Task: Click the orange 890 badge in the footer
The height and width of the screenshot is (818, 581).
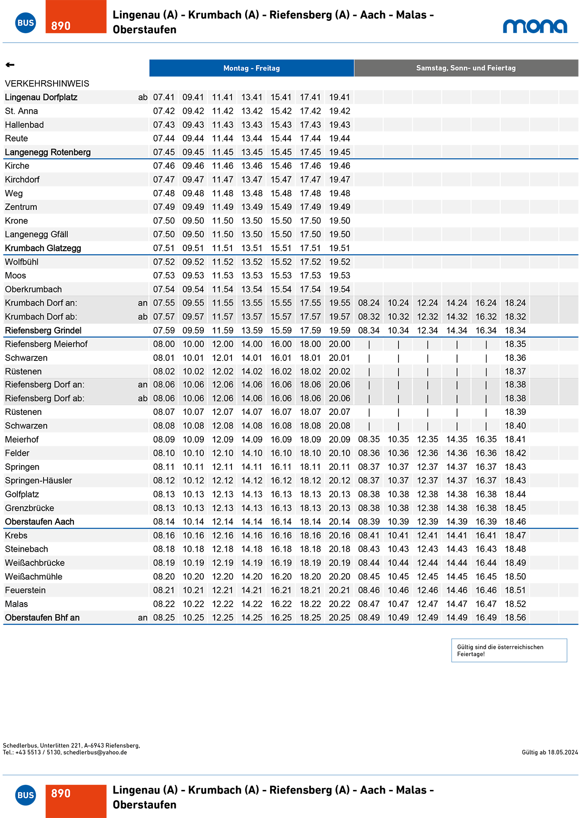Action: [x=76, y=801]
